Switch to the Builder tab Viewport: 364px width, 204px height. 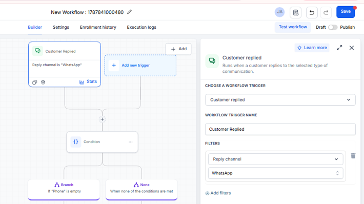35,27
